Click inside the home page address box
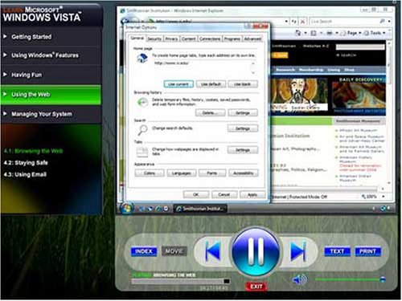Image resolution: width=402 pixels, height=301 pixels. tap(203, 68)
